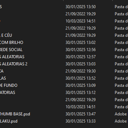Select the folder ending in REDE SOCIAL
128x128 pixels.
[11, 50]
